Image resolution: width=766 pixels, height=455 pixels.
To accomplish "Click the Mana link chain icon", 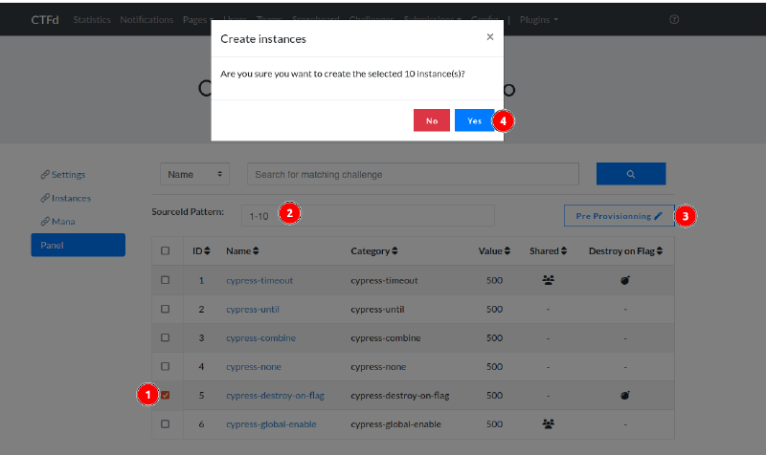I will tap(45, 221).
